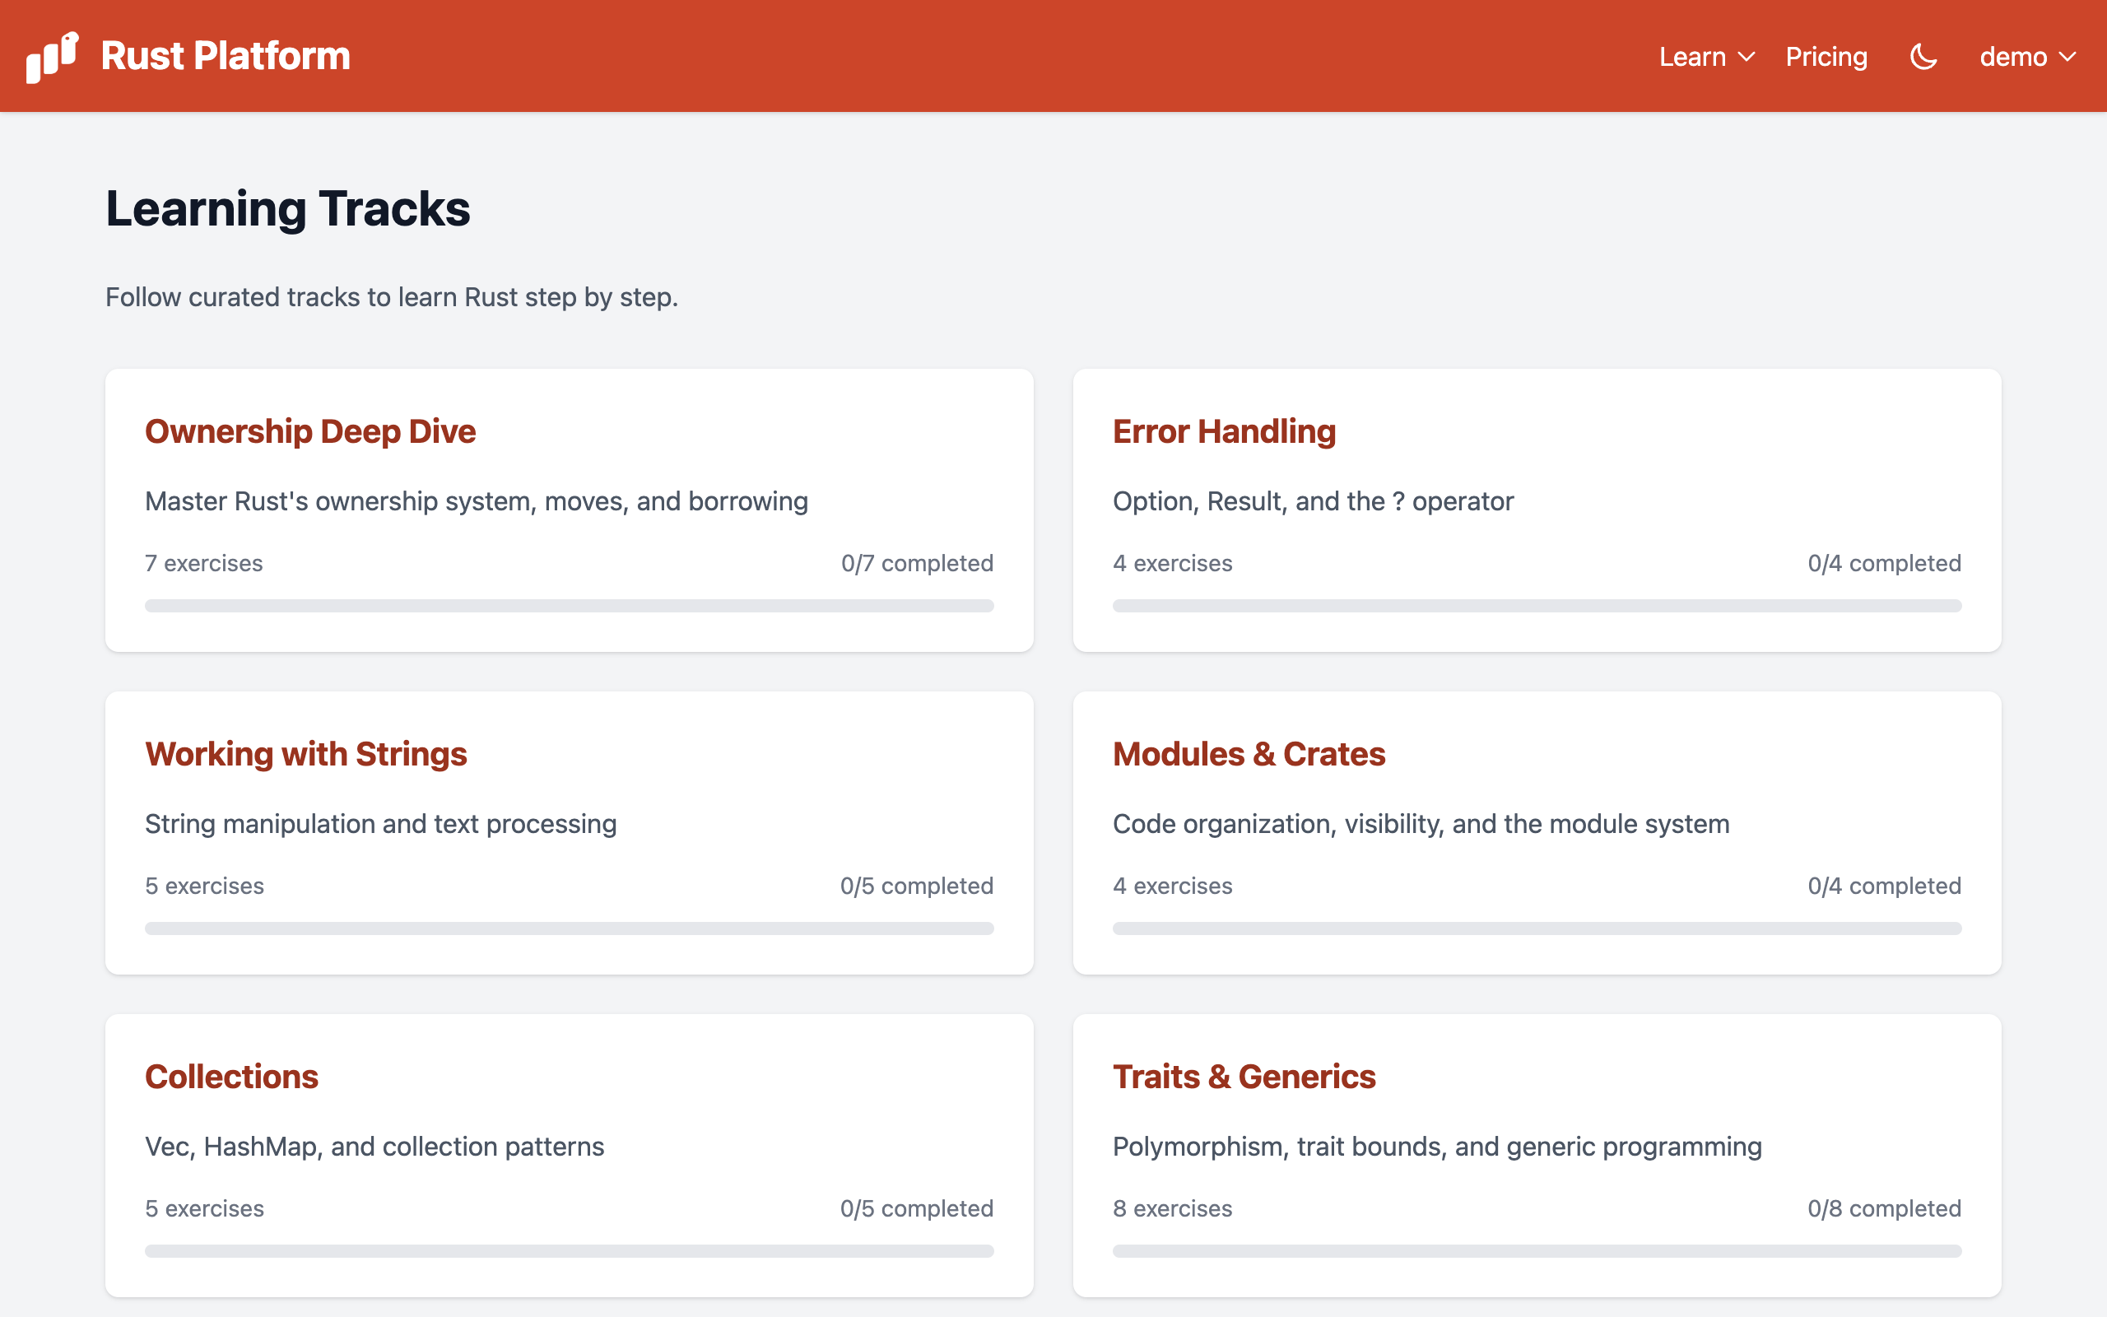
Task: Click the 0/7 completed label on Ownership card
Action: point(916,563)
